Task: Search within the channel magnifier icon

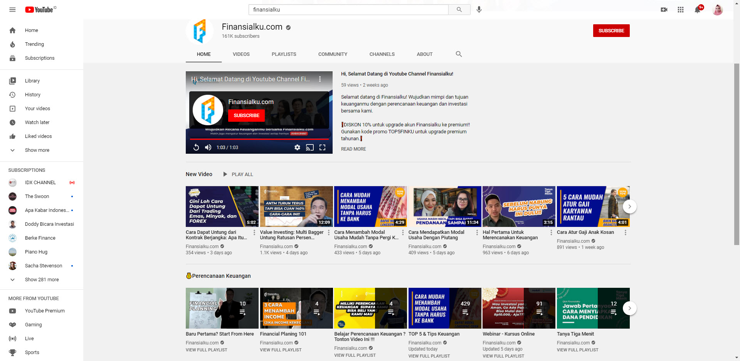Action: pos(459,54)
